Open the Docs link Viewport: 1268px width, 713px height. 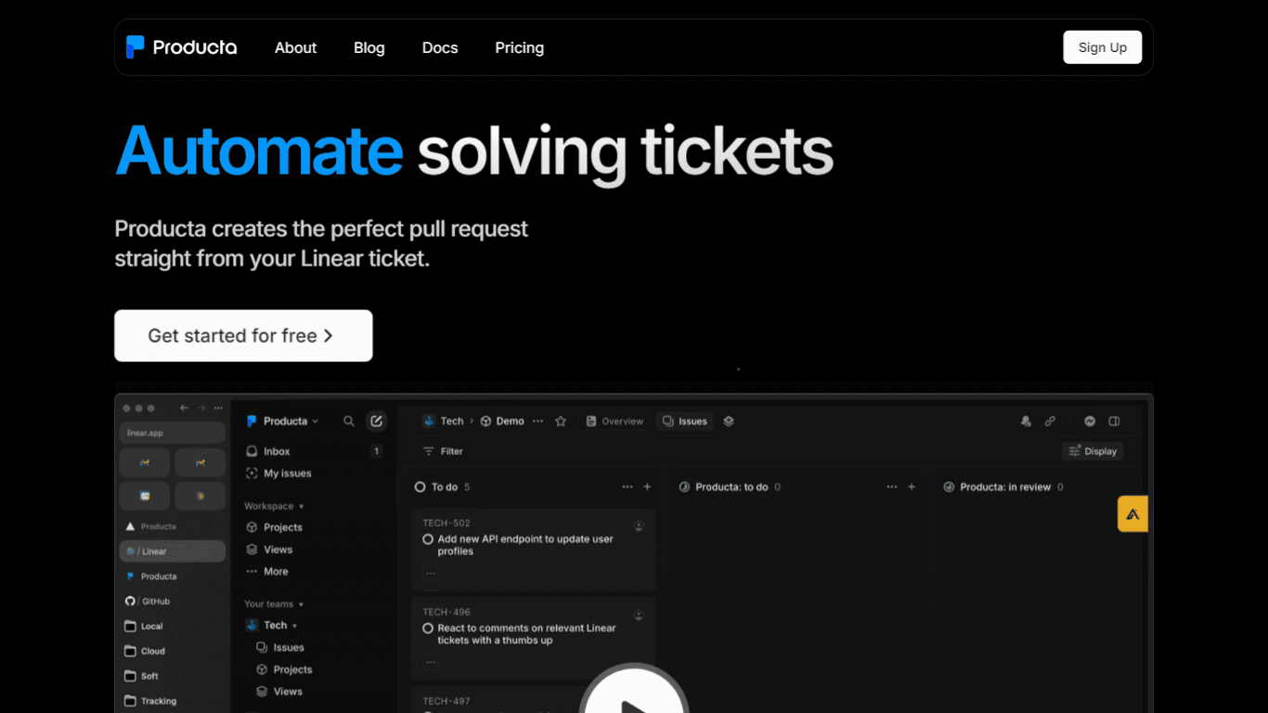tap(440, 47)
